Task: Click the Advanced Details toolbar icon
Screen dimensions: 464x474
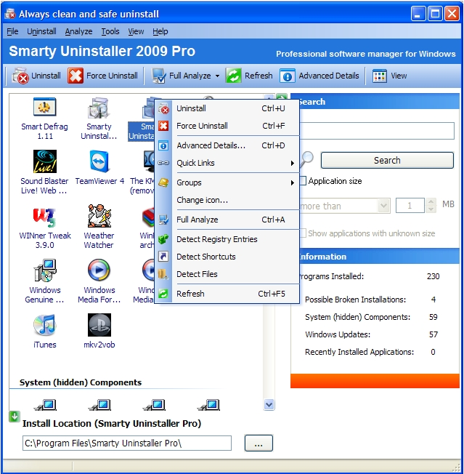Action: tap(288, 76)
